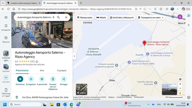Click the Street View Pegman icon
This screenshot has height=108, width=192.
[x=180, y=93]
